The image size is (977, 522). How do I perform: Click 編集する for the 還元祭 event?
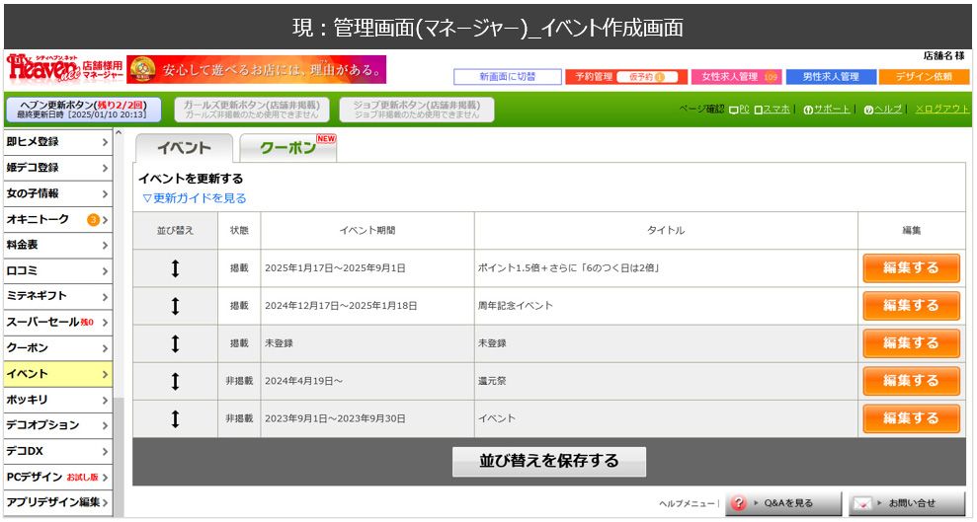pos(911,381)
